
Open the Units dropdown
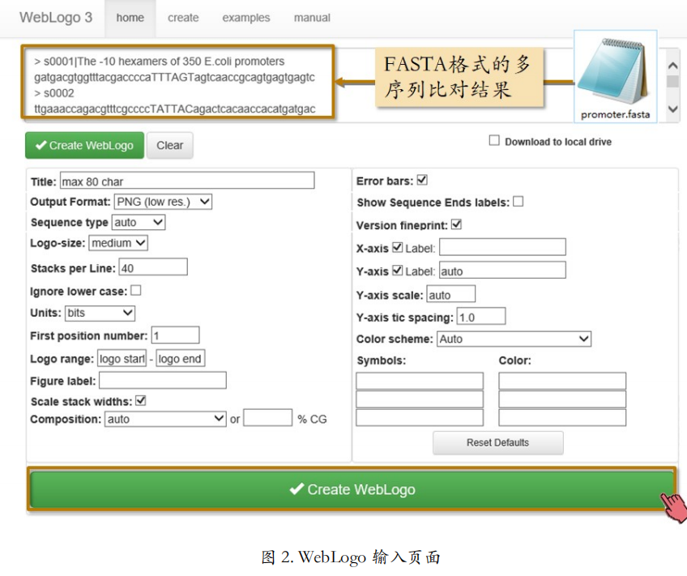click(100, 314)
